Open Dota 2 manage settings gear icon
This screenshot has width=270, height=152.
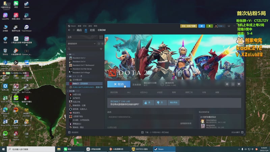click(227, 84)
